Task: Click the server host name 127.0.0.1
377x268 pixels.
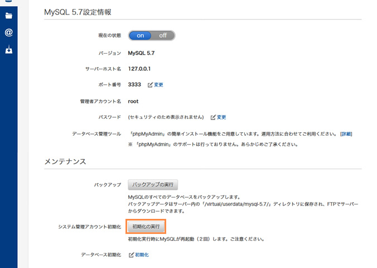Action: coord(139,69)
